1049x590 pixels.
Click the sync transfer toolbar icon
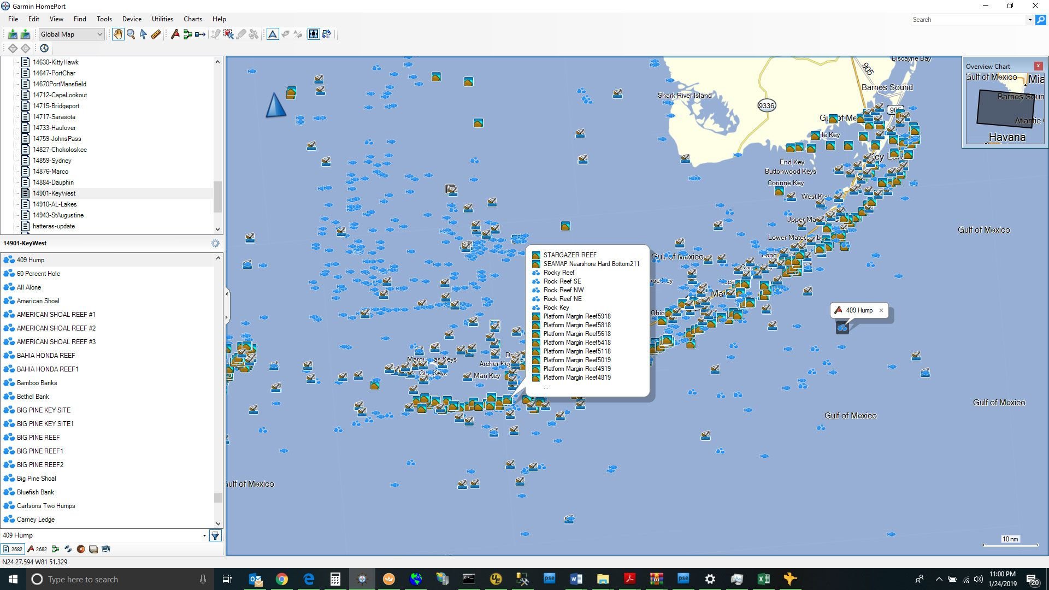click(x=327, y=34)
